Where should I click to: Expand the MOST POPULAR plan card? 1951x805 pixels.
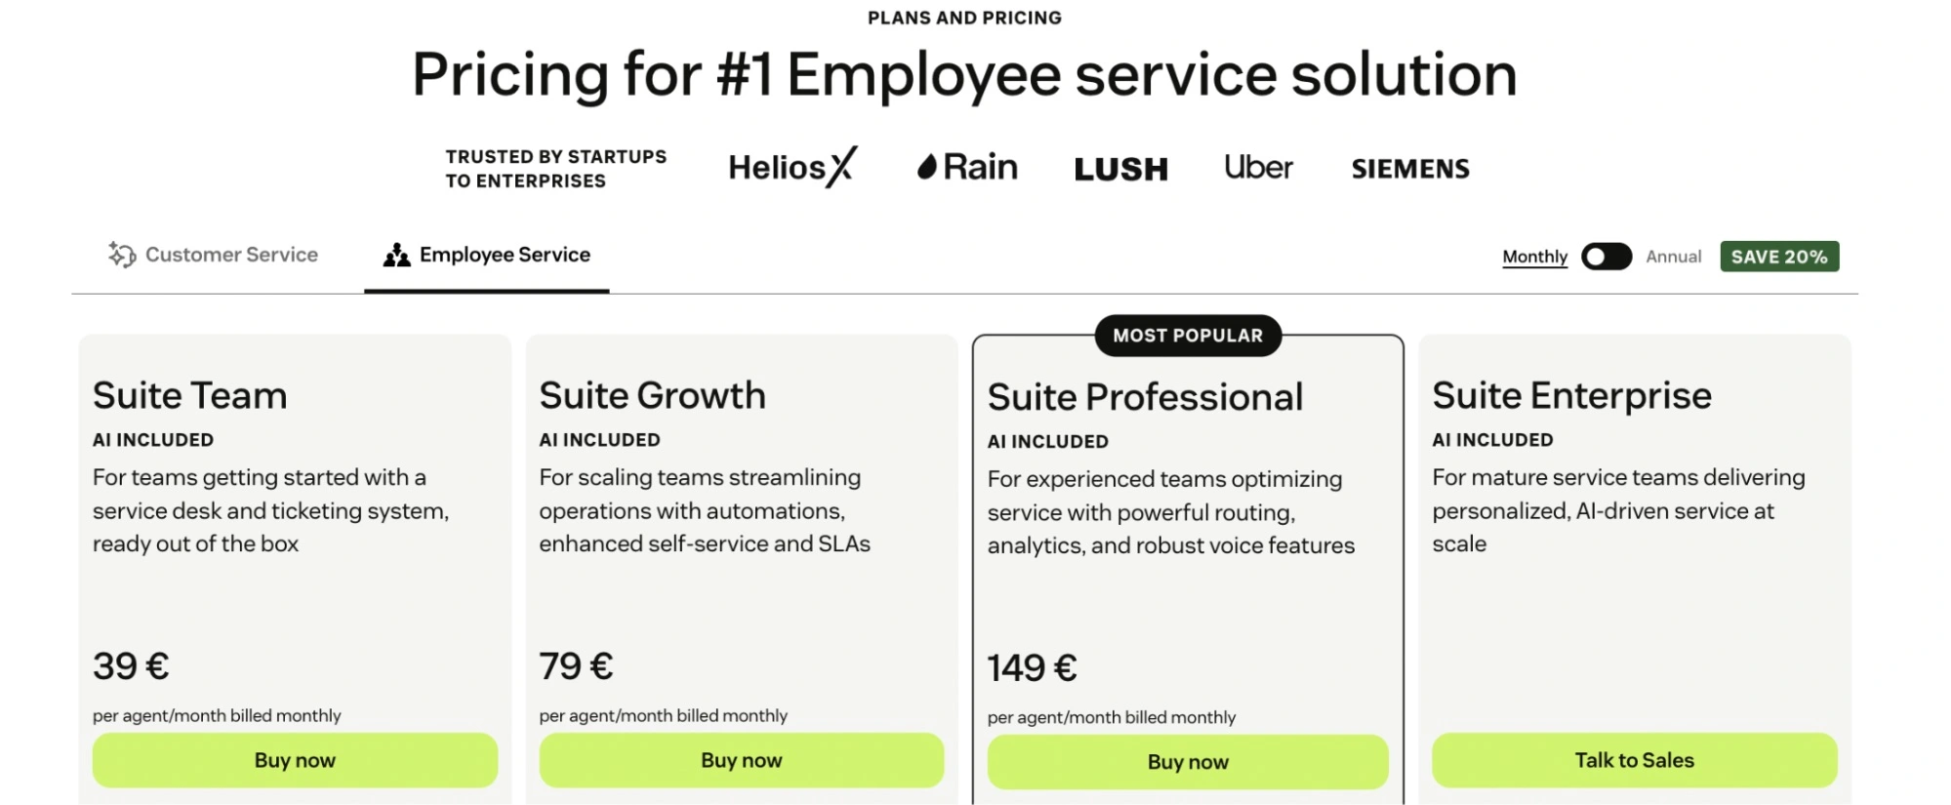1187,336
